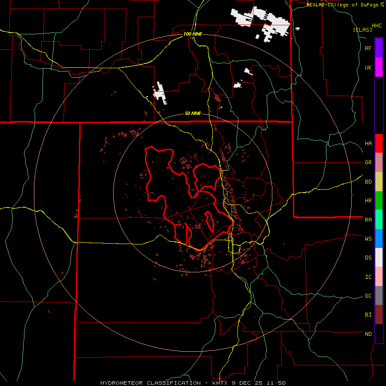Click the WS legend label

click(368, 239)
